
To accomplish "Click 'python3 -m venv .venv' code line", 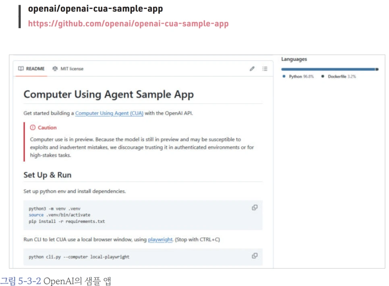I will (55, 209).
